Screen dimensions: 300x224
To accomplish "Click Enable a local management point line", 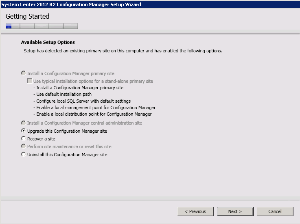I will click(x=94, y=108).
